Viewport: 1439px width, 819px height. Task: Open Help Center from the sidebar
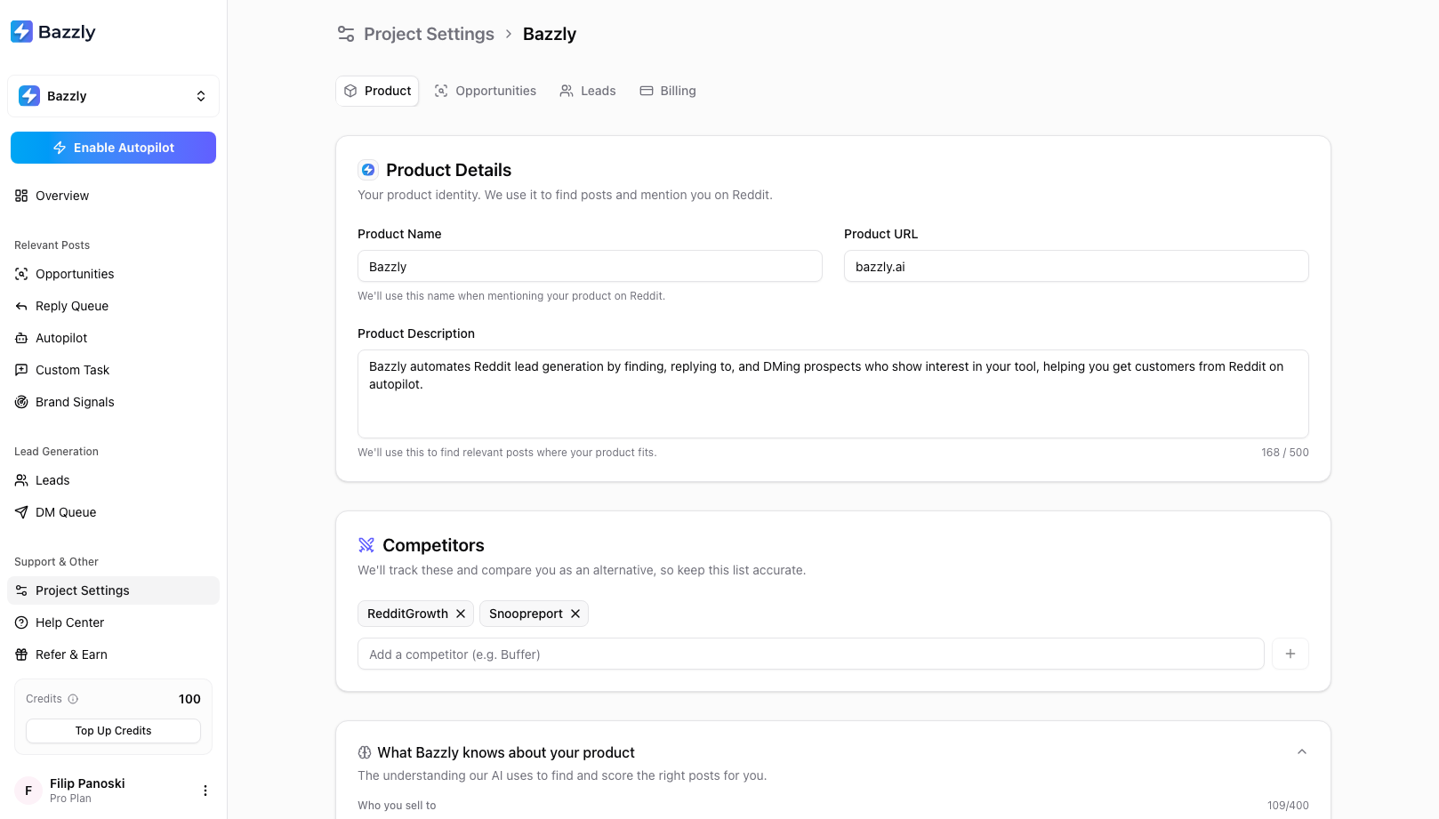(113, 622)
